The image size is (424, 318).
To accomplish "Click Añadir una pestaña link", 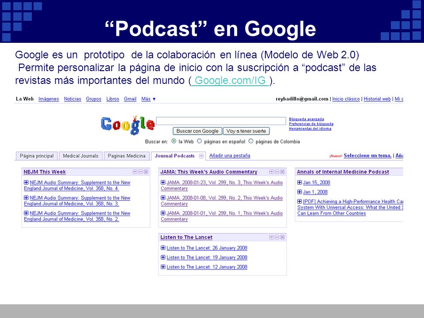I will coord(230,156).
